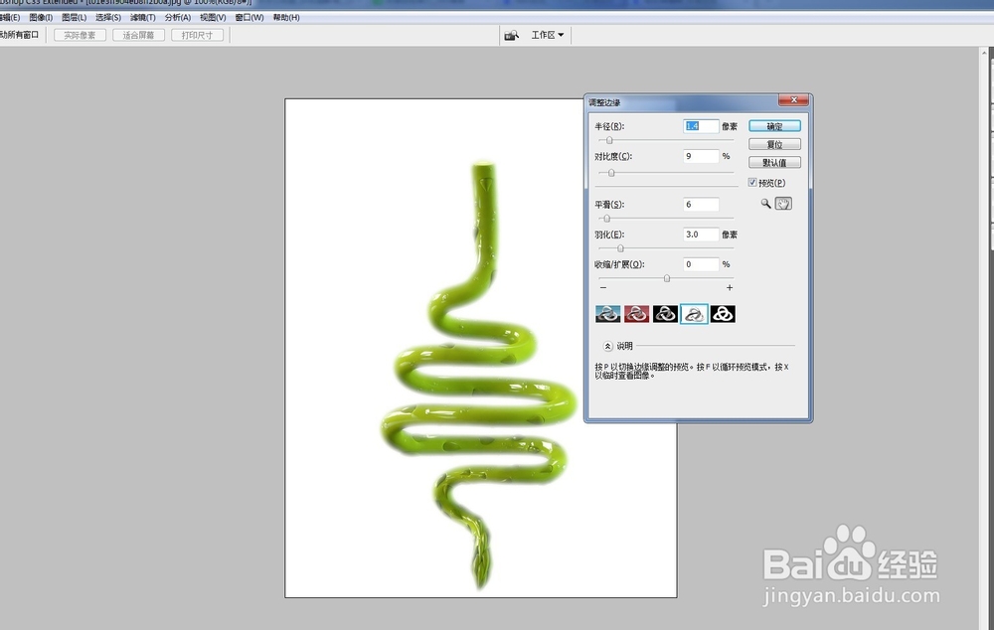The image size is (994, 630).
Task: Click the 羽化 feather value field
Action: (x=701, y=234)
